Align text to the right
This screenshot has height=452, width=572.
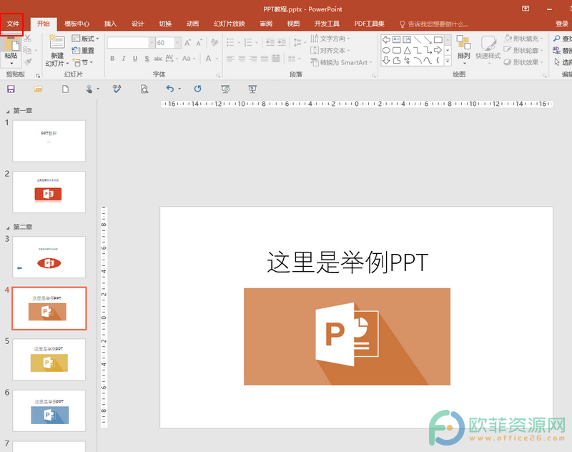(253, 59)
